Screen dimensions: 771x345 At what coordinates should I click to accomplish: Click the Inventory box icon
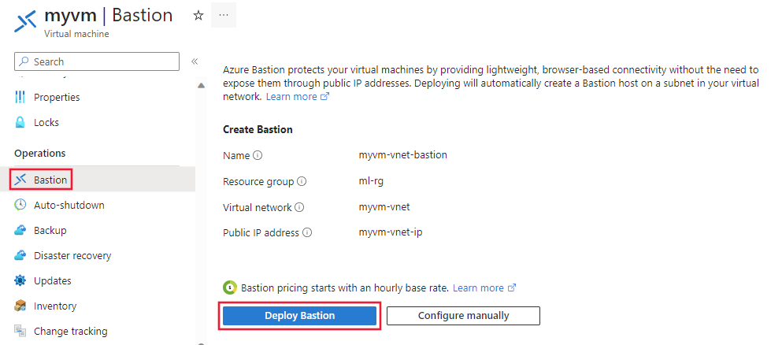pyautogui.click(x=20, y=306)
